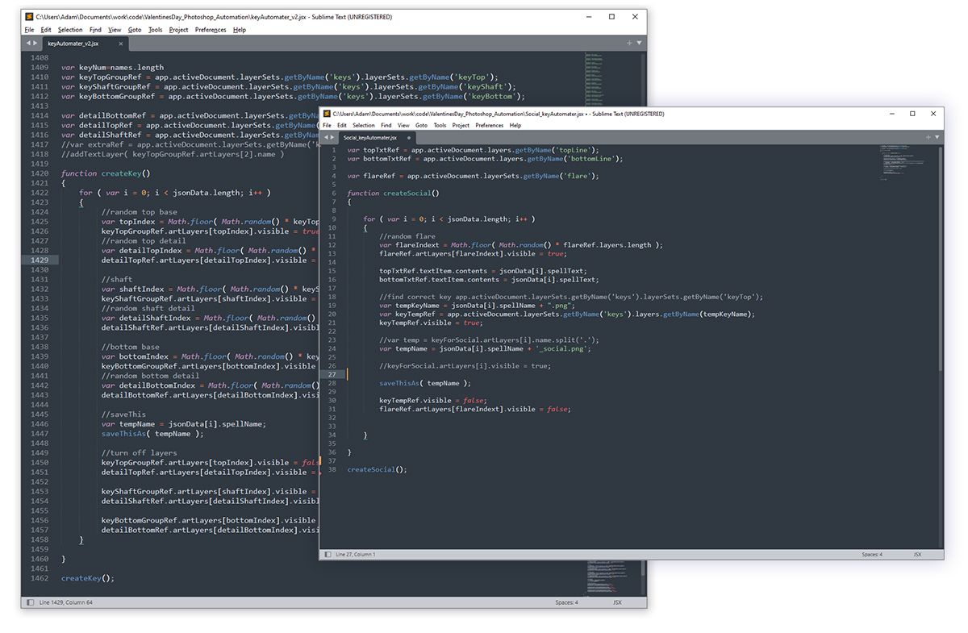This screenshot has height=633, width=968.
Task: Click the unsaved dot on the Social_keyAutomater.jsx tab
Action: [x=410, y=138]
